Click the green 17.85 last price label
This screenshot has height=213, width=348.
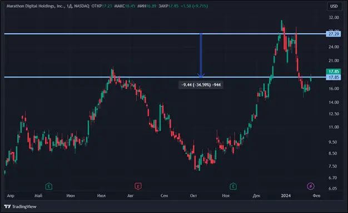click(x=334, y=72)
